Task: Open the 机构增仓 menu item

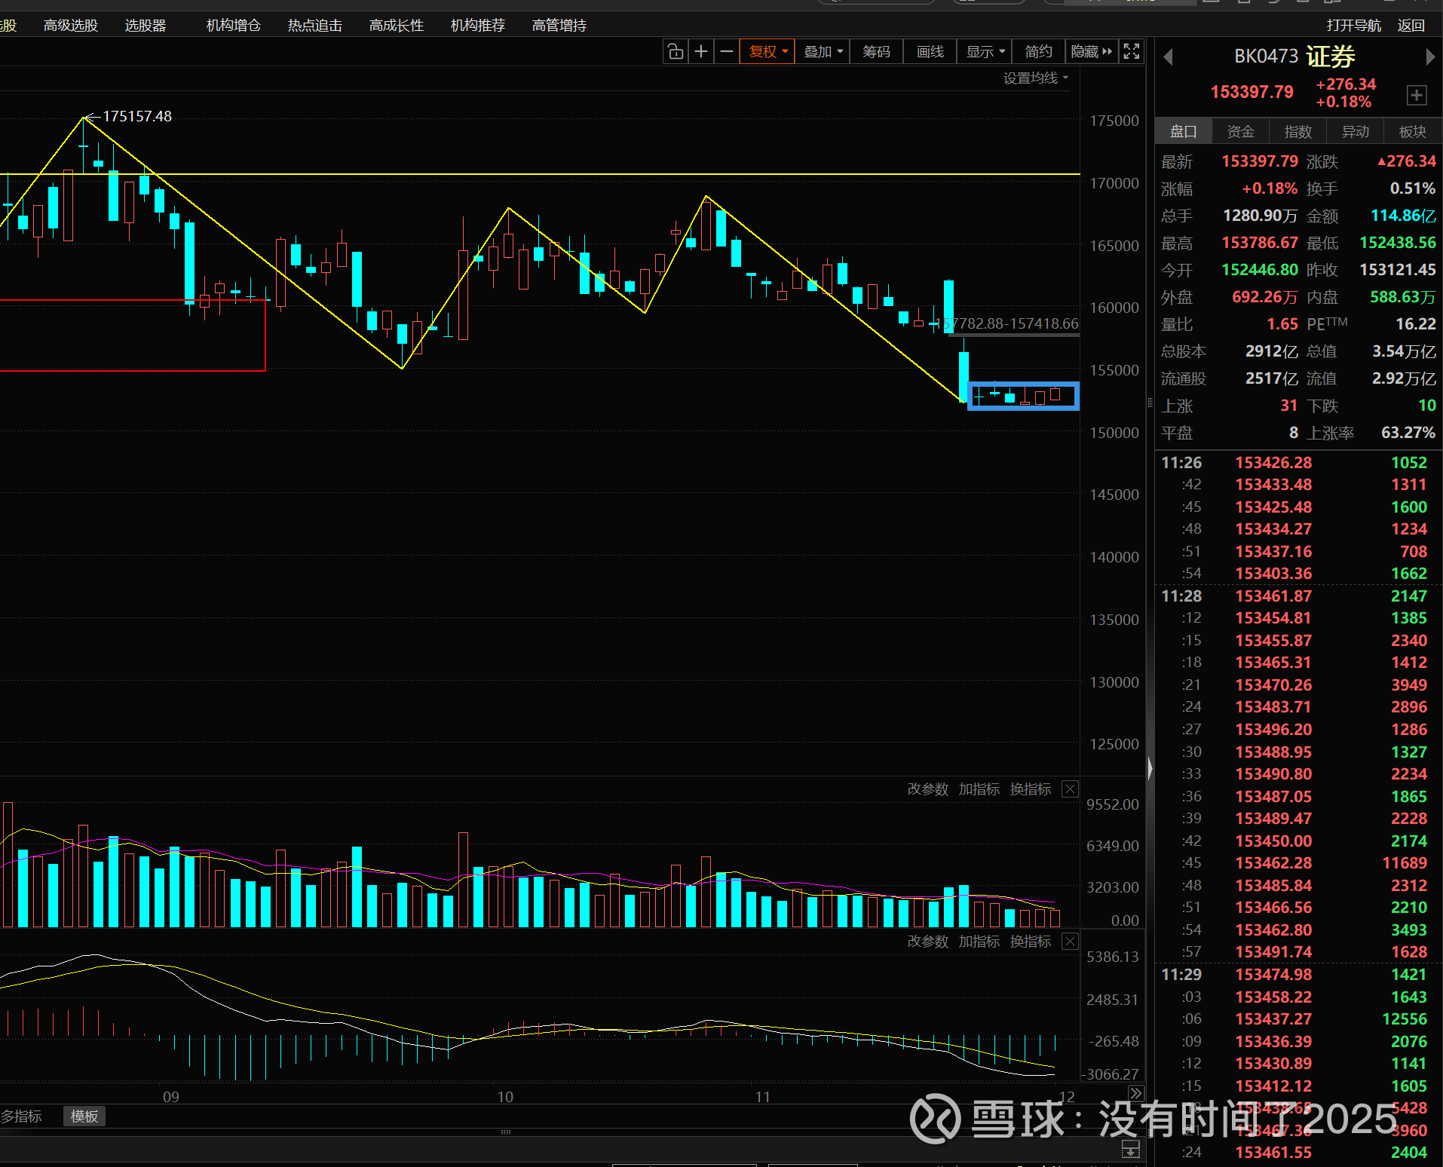Action: tap(234, 26)
